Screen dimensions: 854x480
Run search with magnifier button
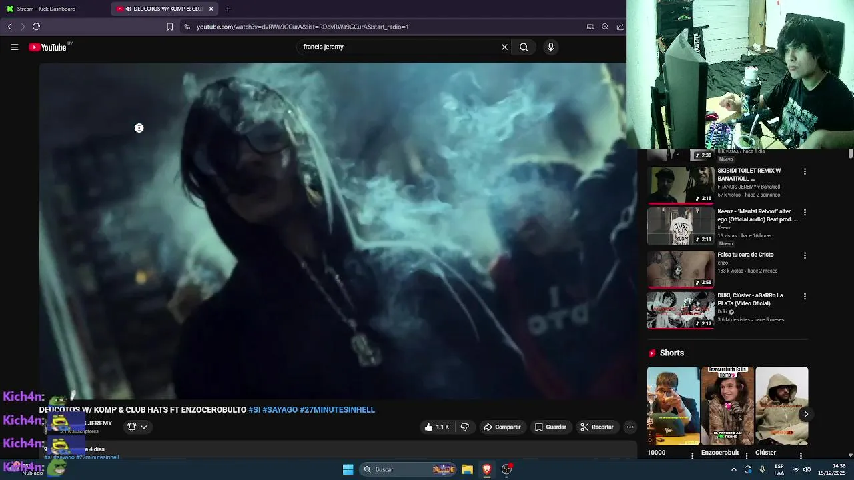pyautogui.click(x=524, y=47)
